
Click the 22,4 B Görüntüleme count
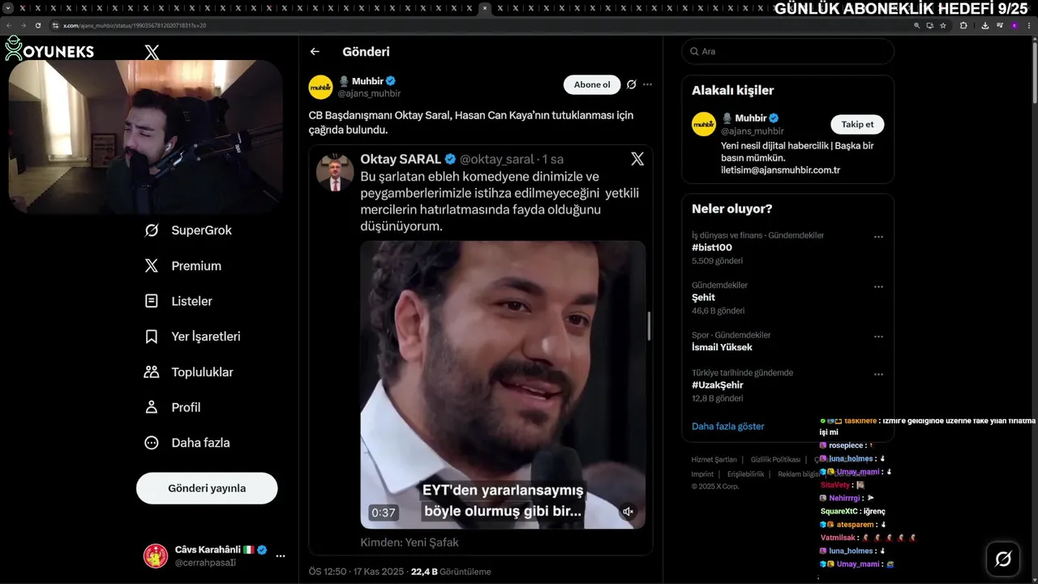click(x=451, y=572)
